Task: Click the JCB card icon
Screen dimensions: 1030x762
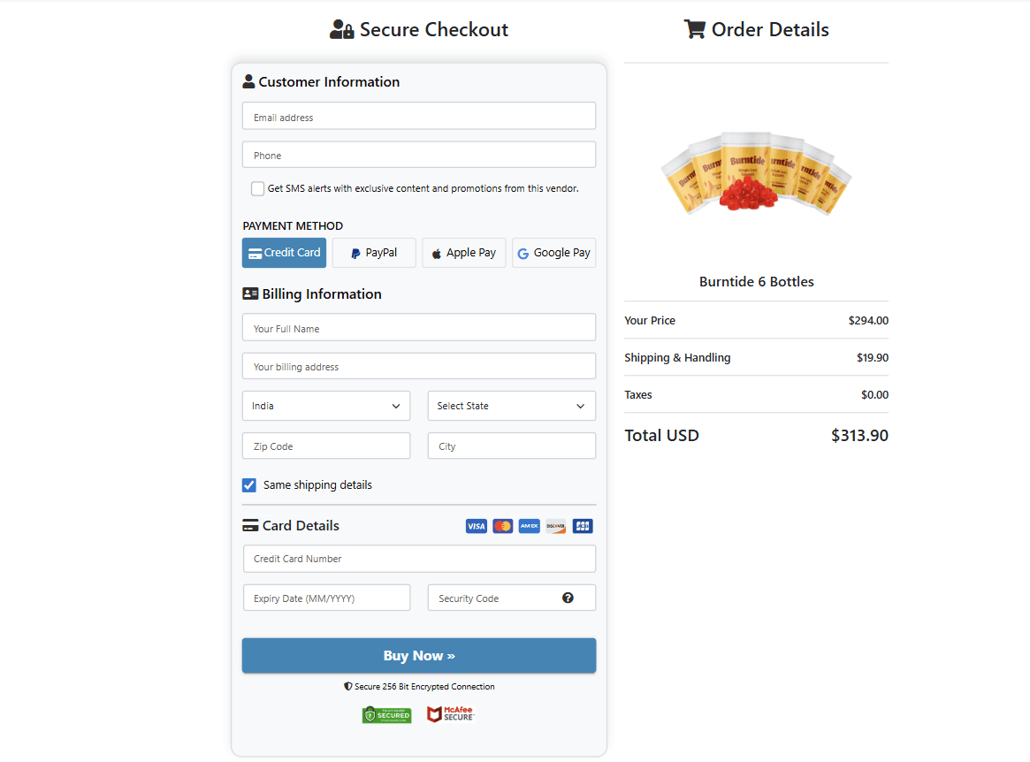Action: (583, 526)
